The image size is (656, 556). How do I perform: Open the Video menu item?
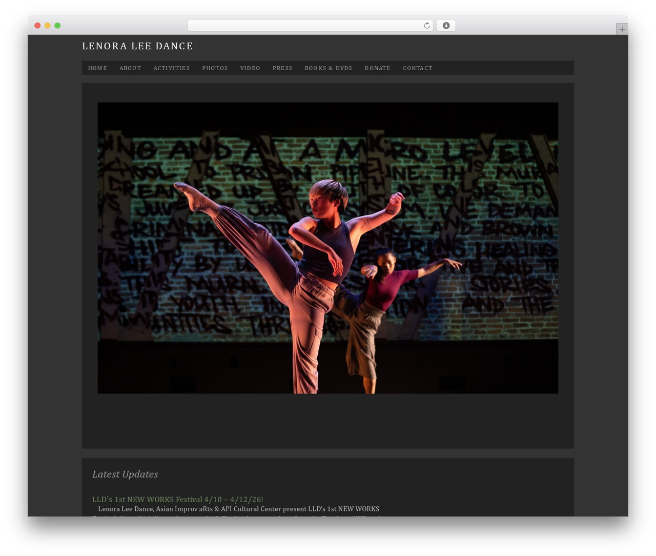pyautogui.click(x=250, y=68)
